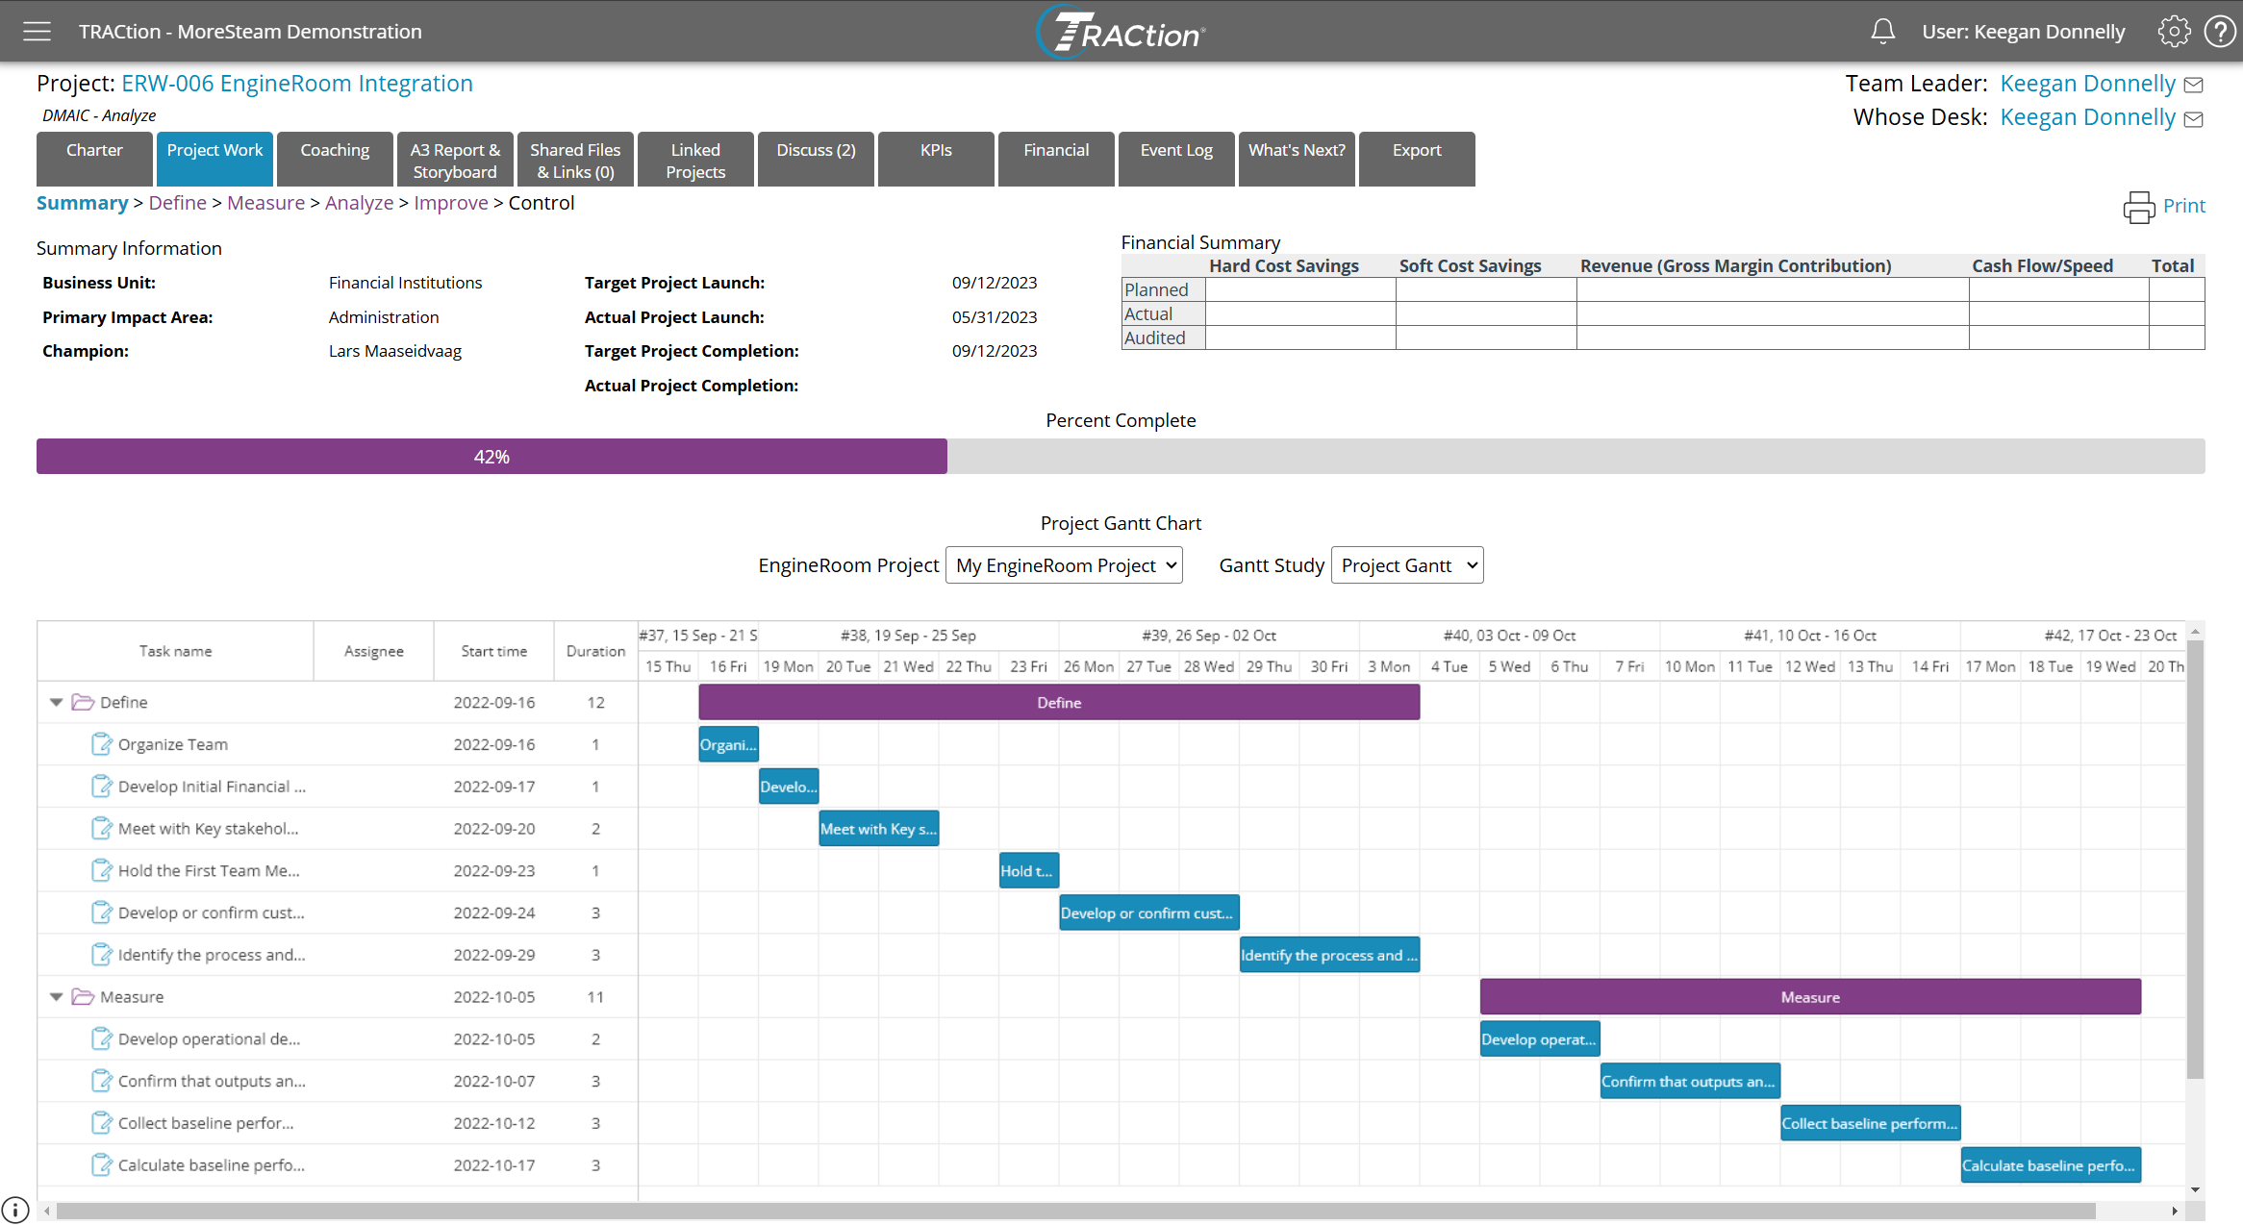Click the Define folder icon in task list
Viewport: 2243px width, 1225px height.
83,703
